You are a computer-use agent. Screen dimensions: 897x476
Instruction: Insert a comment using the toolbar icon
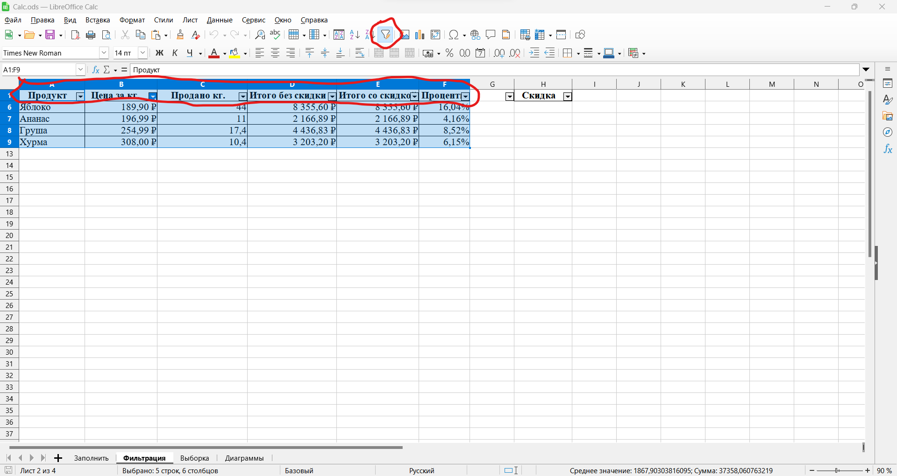[x=491, y=35]
